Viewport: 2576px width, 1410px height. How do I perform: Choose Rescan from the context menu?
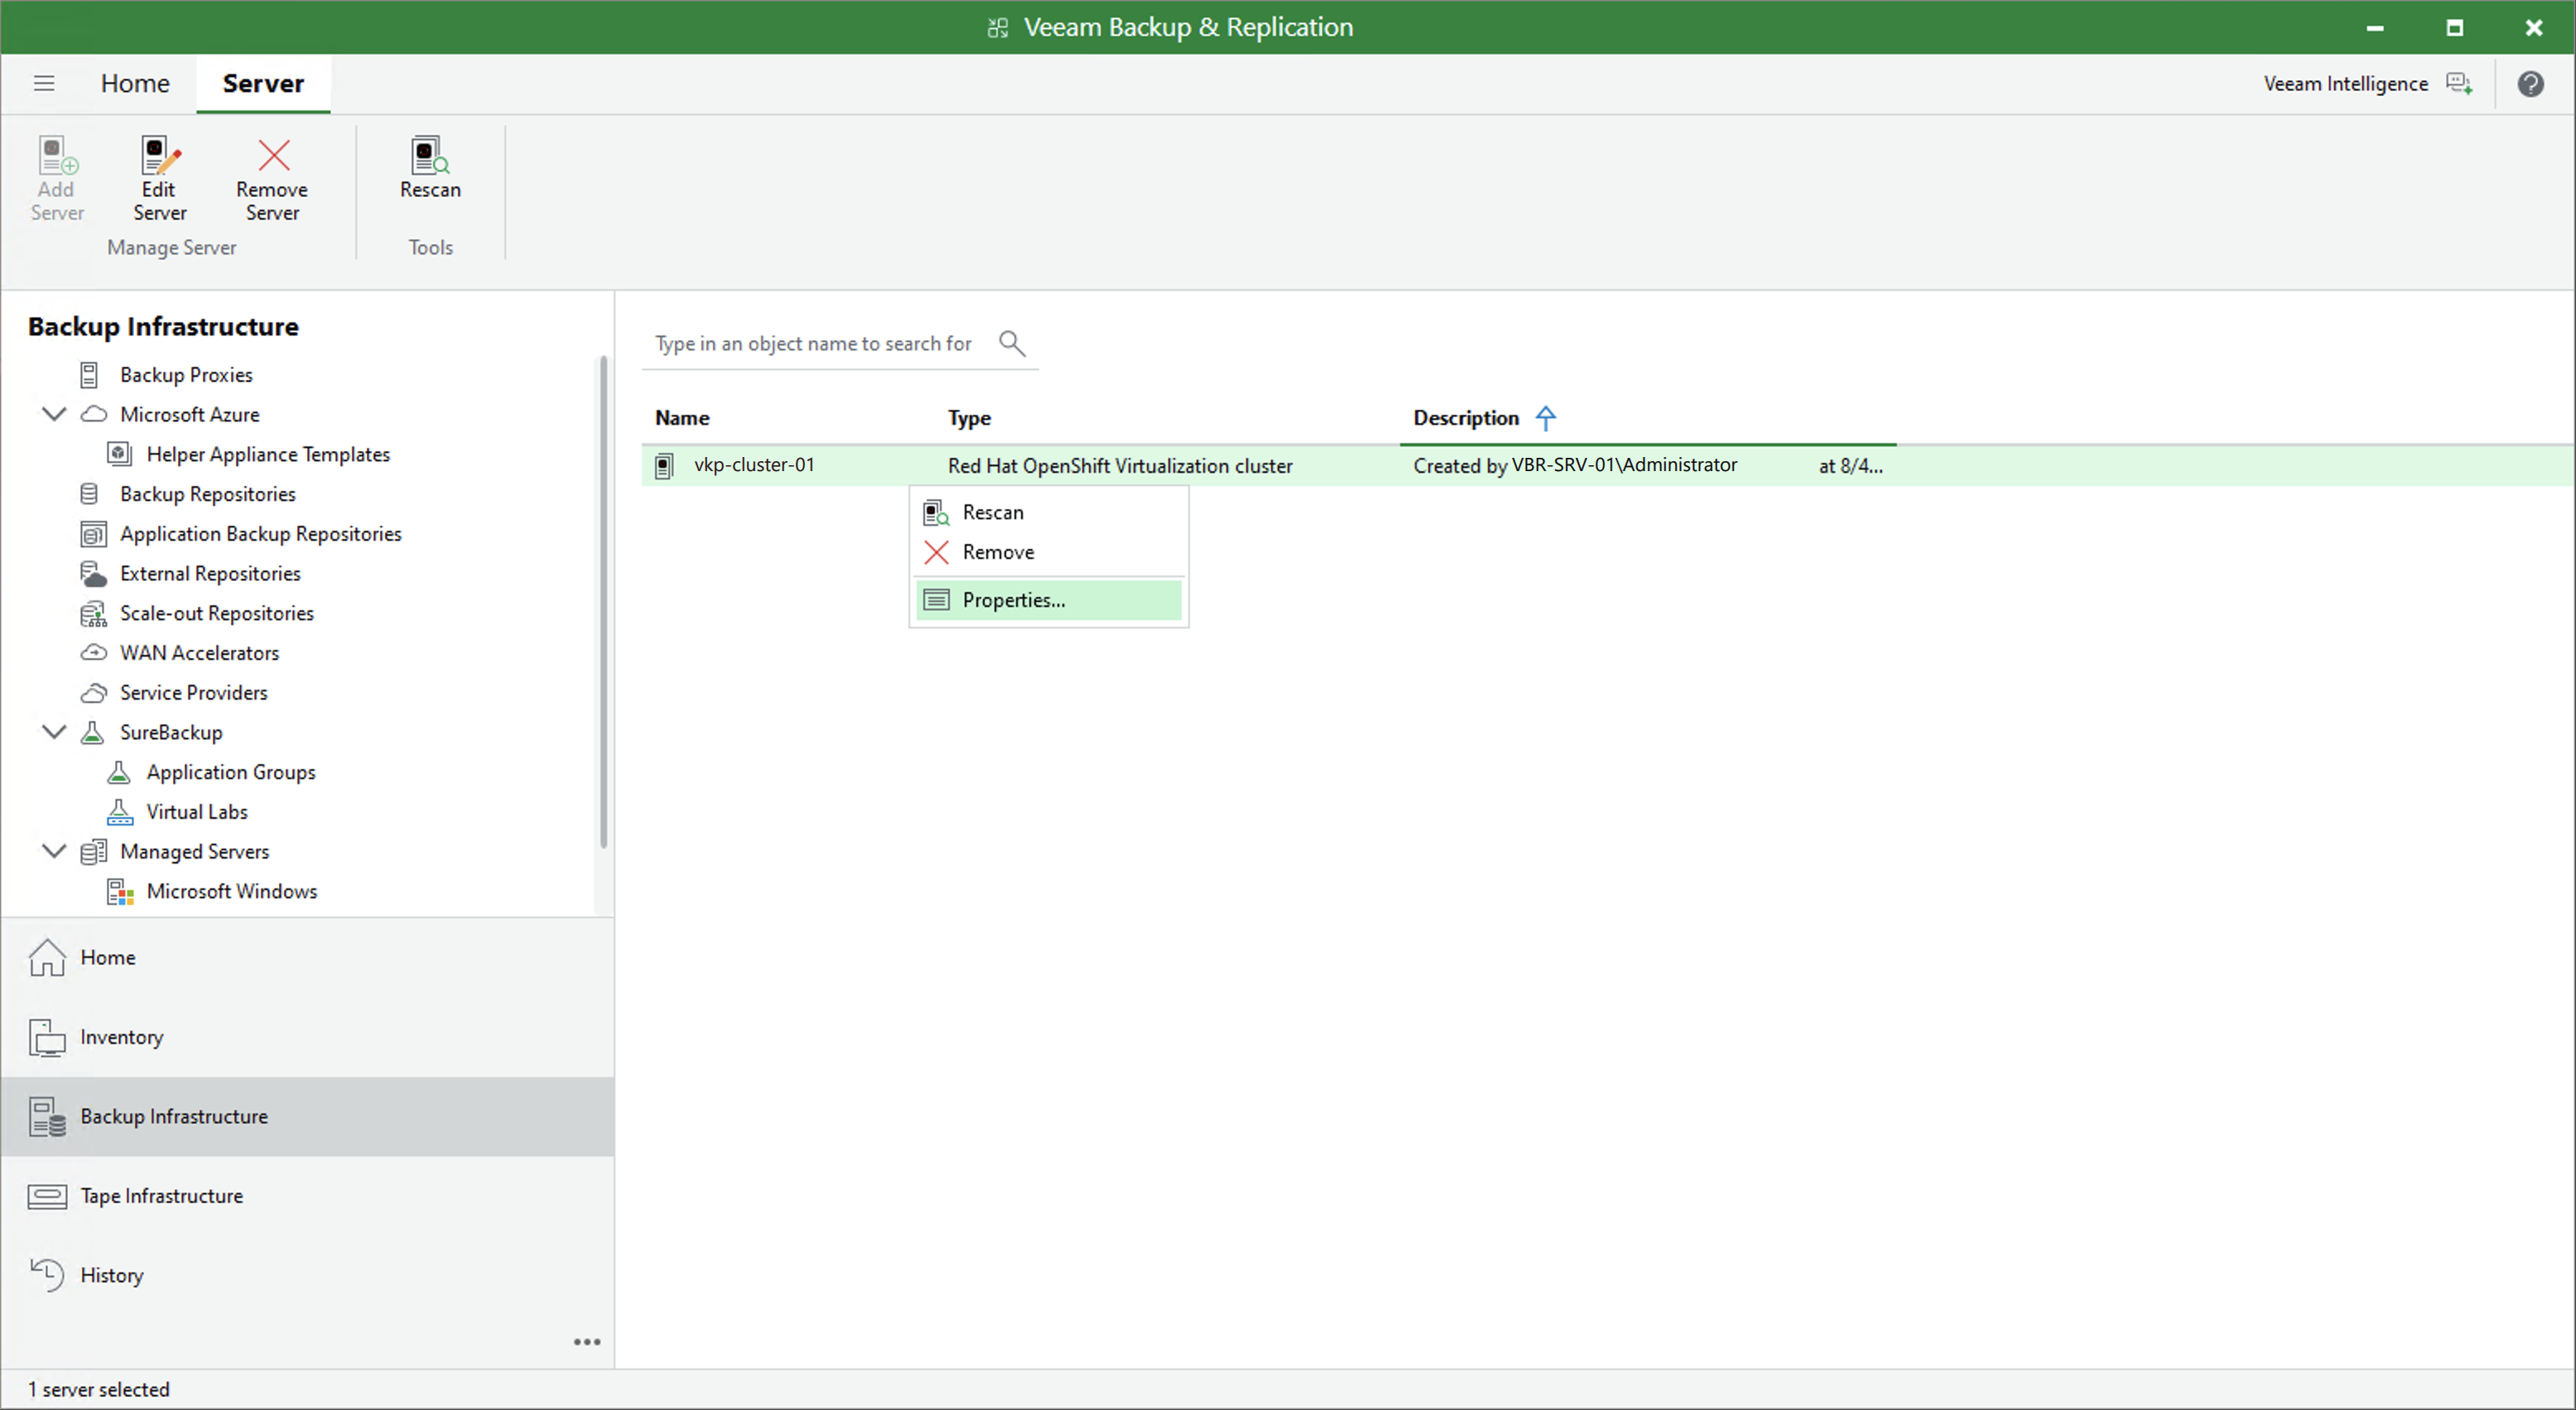pos(1049,512)
